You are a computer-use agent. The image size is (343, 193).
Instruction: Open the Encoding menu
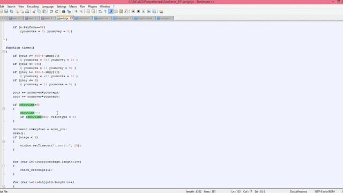coord(33,6)
